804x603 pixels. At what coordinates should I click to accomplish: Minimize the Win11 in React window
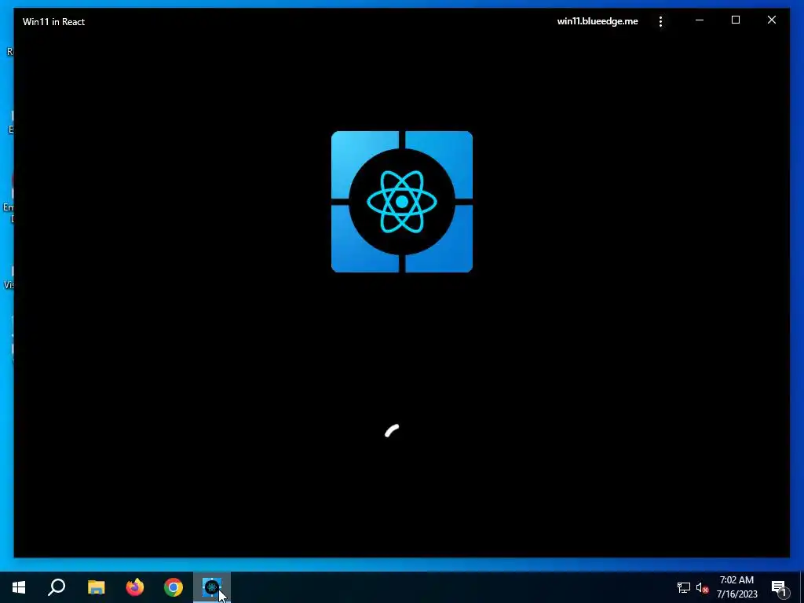(700, 20)
